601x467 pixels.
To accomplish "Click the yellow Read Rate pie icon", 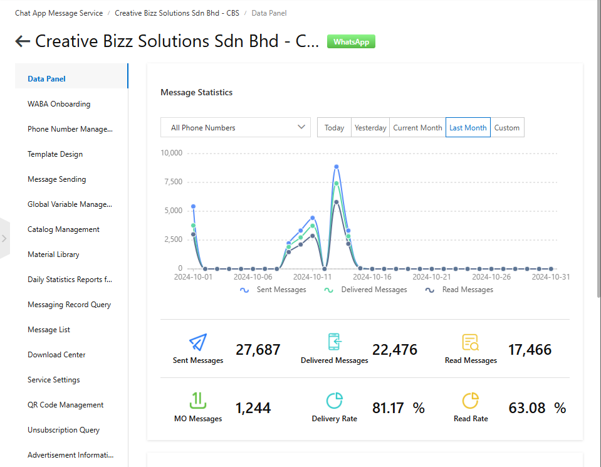I will pos(471,401).
